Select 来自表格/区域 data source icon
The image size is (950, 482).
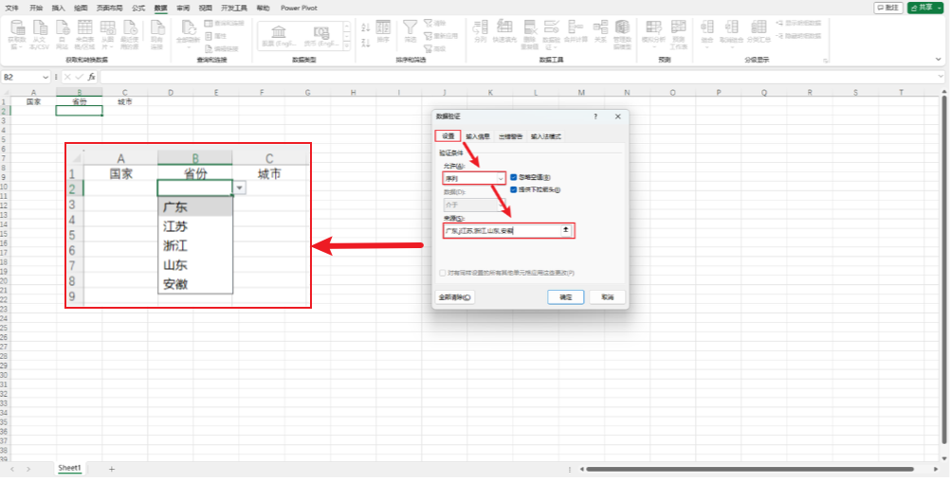84,33
